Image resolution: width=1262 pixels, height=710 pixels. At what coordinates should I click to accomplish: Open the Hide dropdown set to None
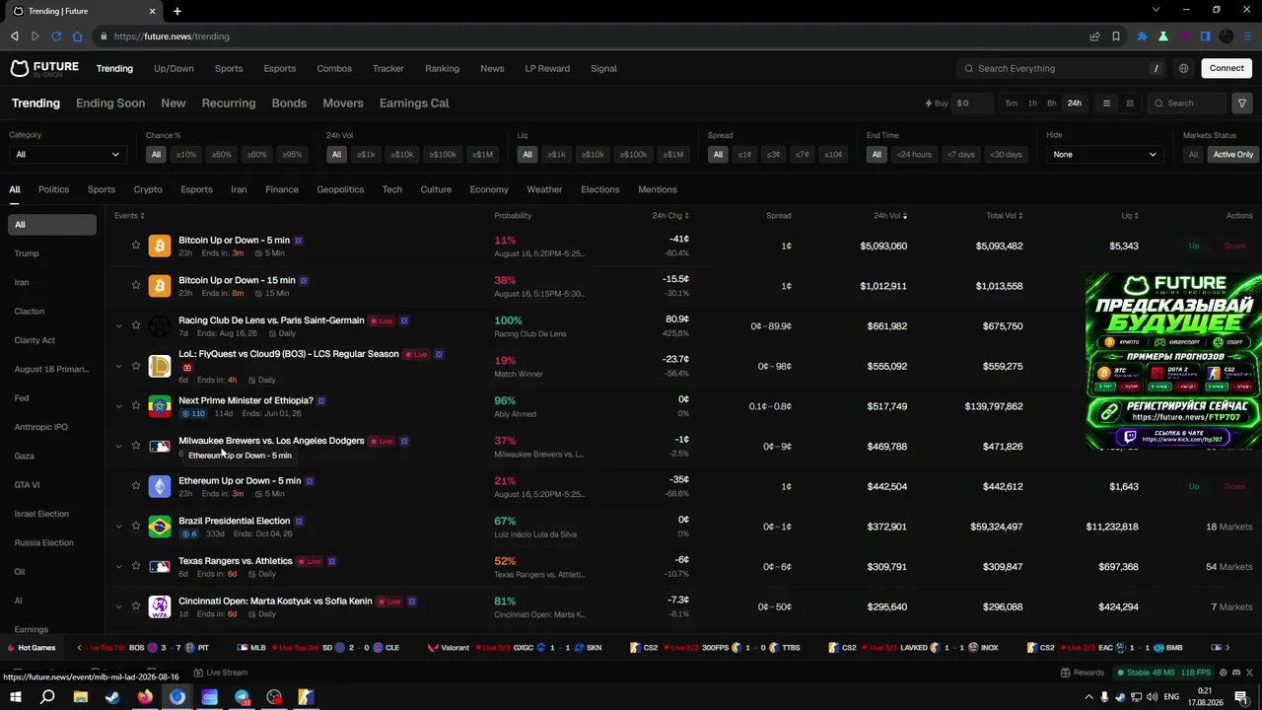point(1104,155)
